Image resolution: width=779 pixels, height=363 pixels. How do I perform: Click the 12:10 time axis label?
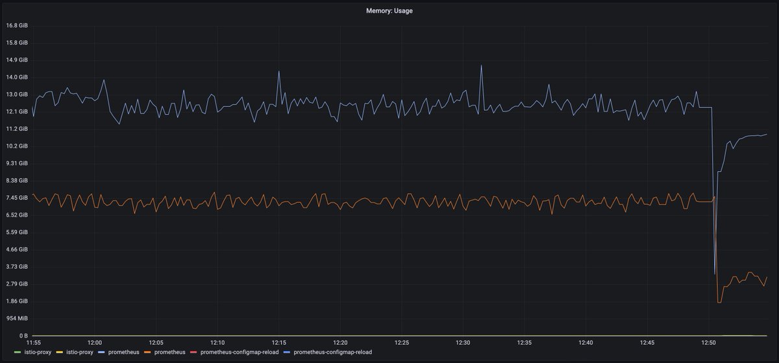[x=217, y=342]
